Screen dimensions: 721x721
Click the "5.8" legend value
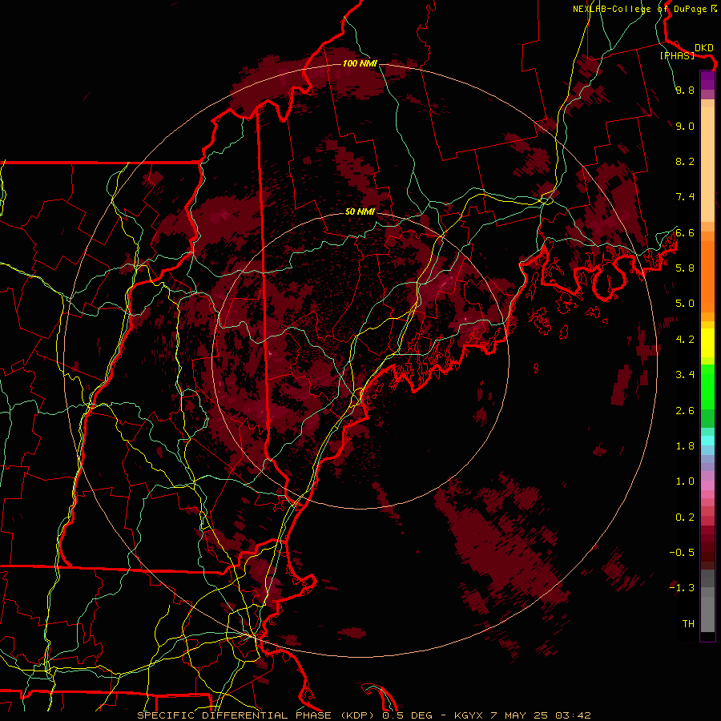coord(685,268)
